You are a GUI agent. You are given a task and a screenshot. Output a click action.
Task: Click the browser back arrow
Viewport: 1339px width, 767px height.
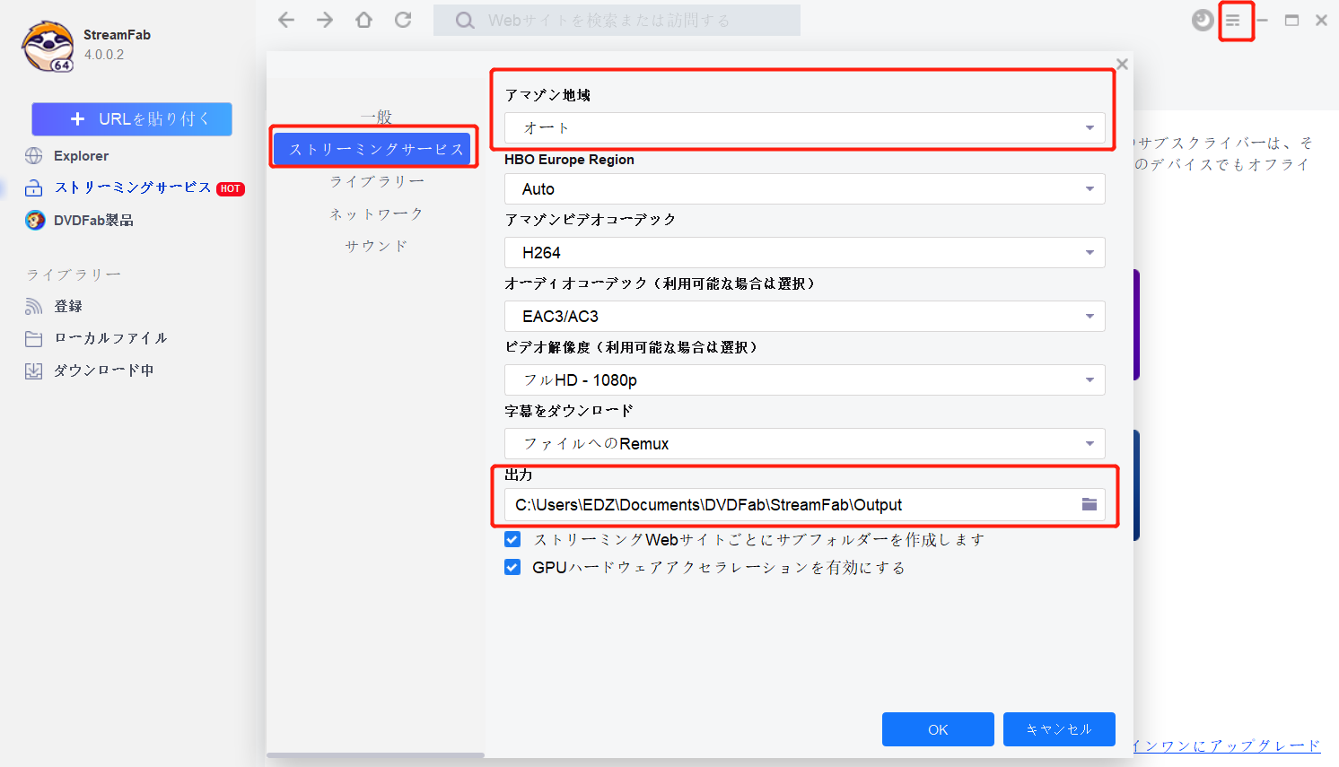point(286,20)
